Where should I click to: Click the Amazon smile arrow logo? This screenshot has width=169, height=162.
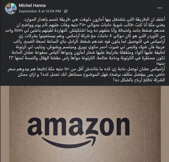pos(69,142)
